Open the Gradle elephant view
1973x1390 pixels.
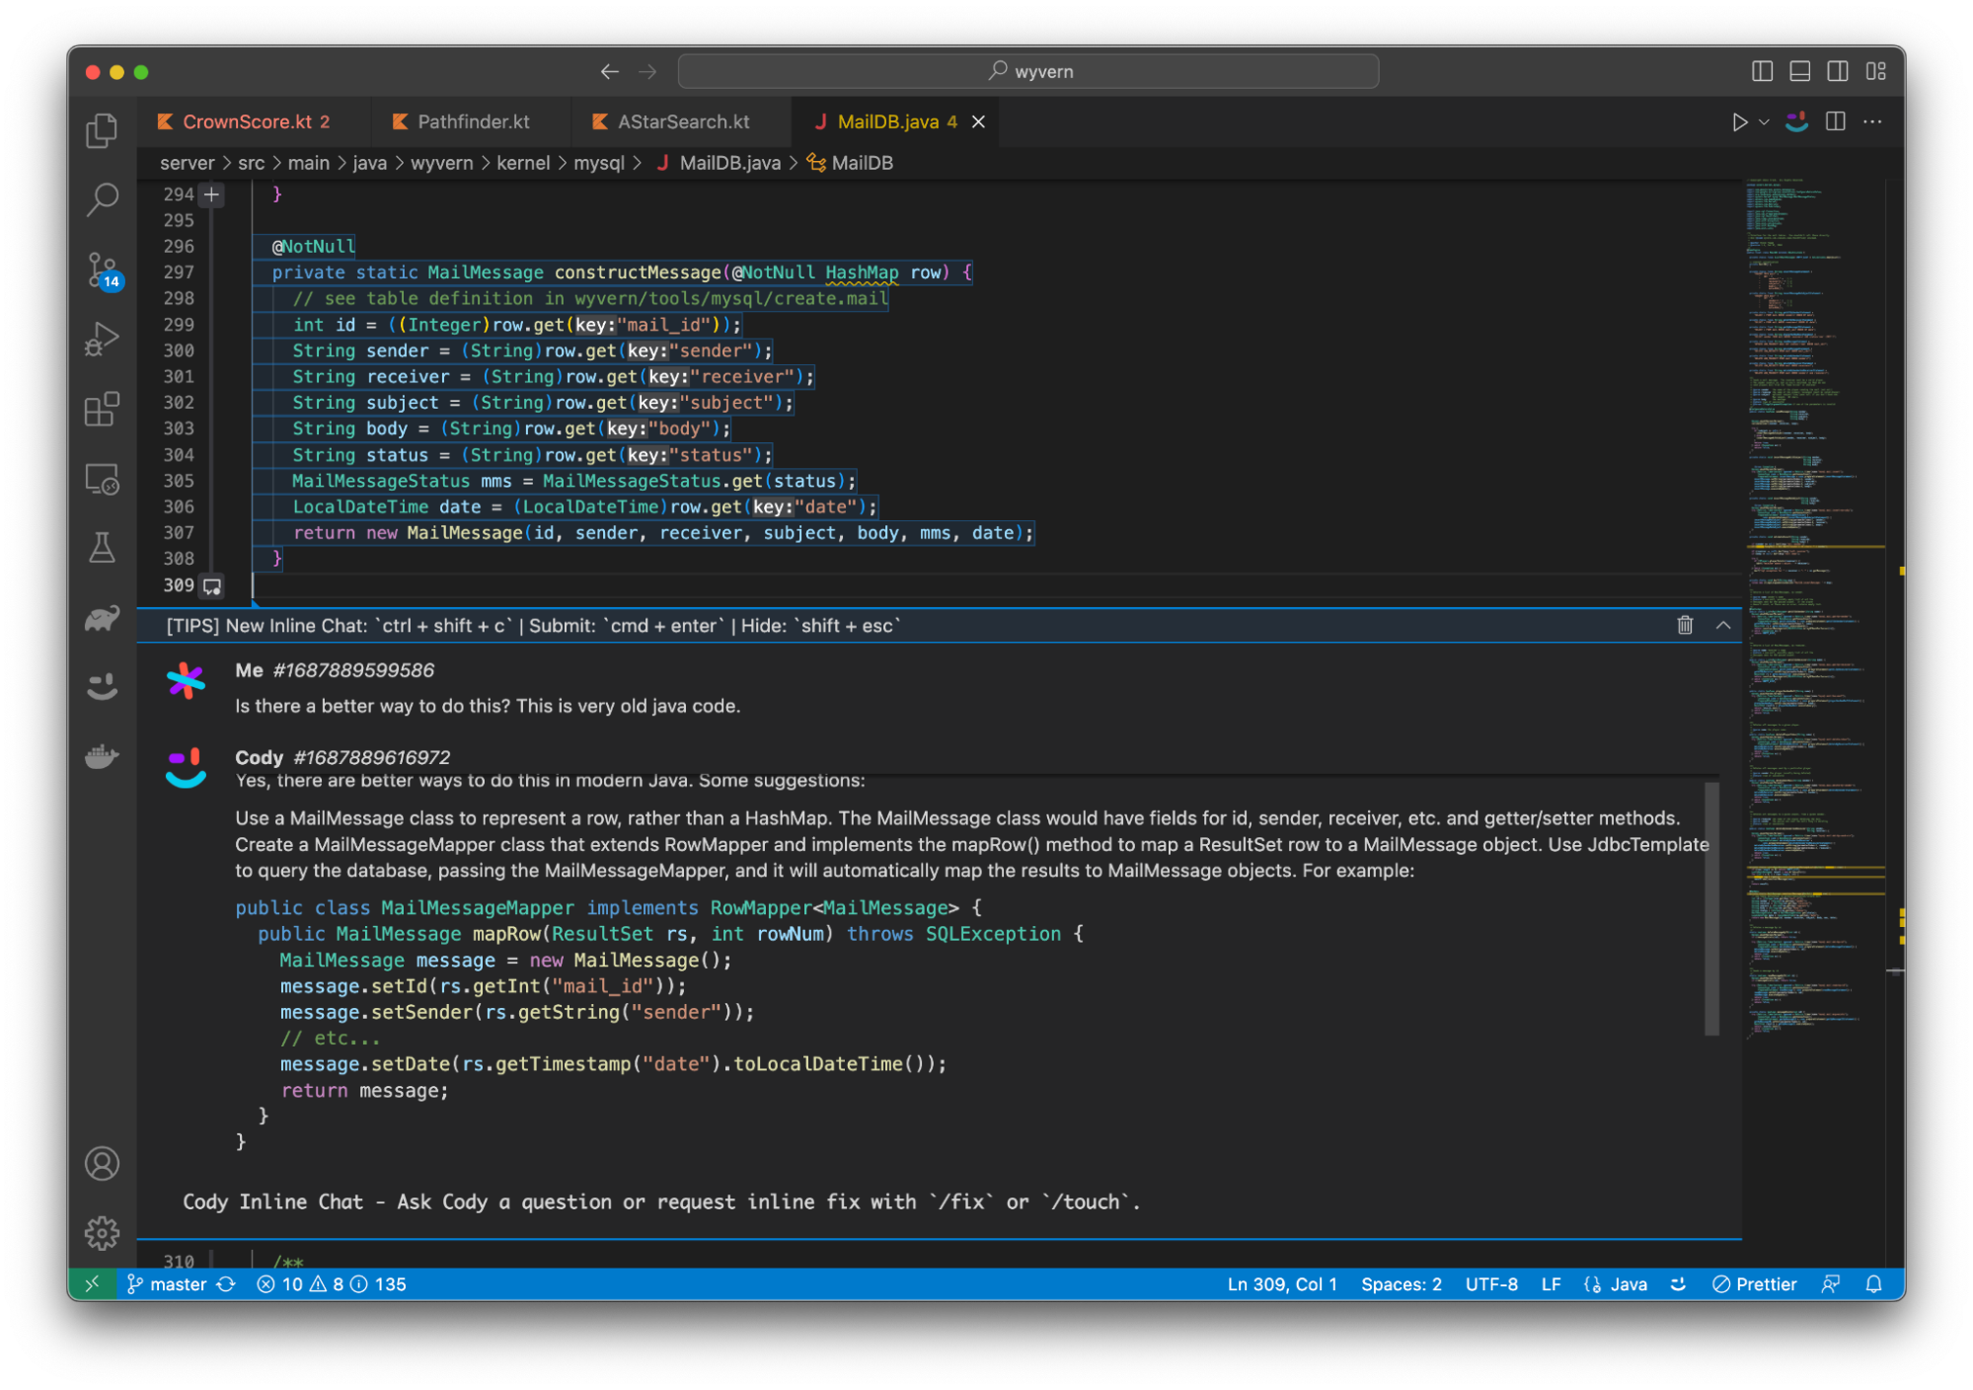point(102,618)
